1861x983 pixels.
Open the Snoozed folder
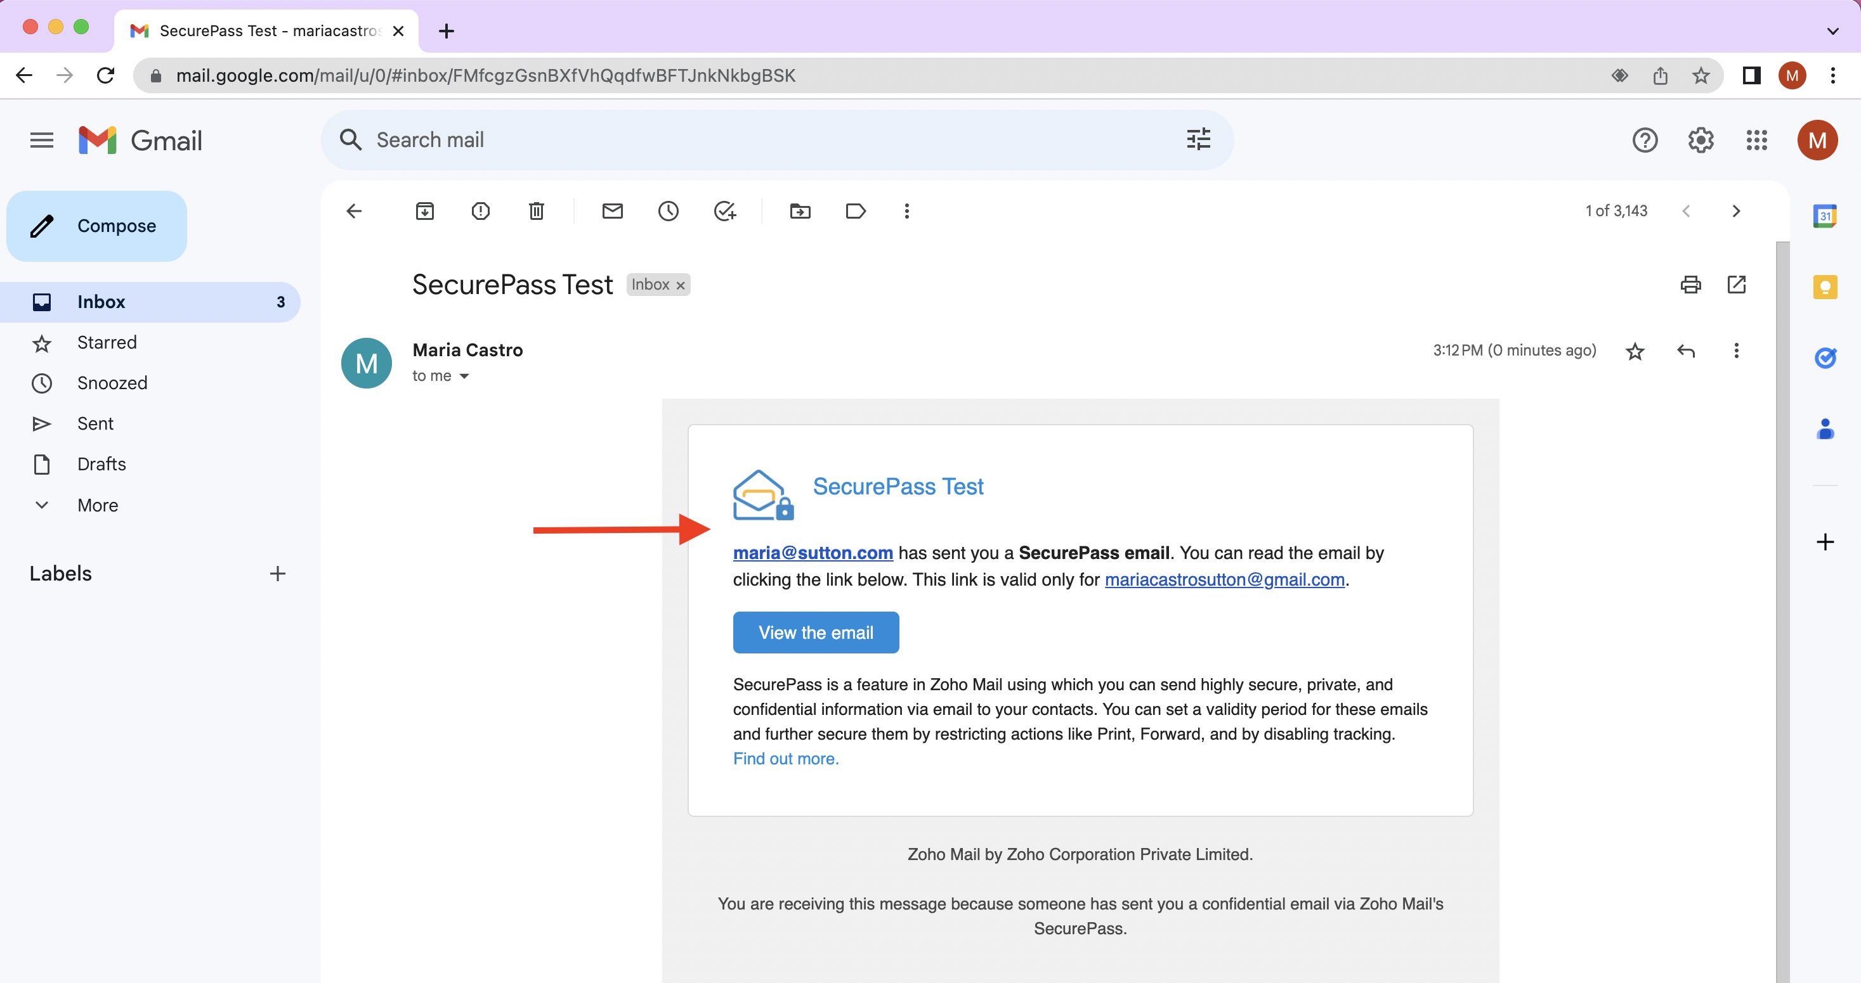[x=112, y=383]
